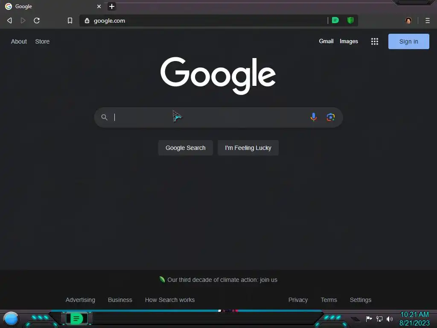Click the green chat app taskbar button
Screen dimensions: 437x328
(77, 319)
